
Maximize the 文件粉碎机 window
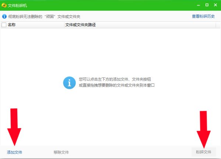coord(207,5)
